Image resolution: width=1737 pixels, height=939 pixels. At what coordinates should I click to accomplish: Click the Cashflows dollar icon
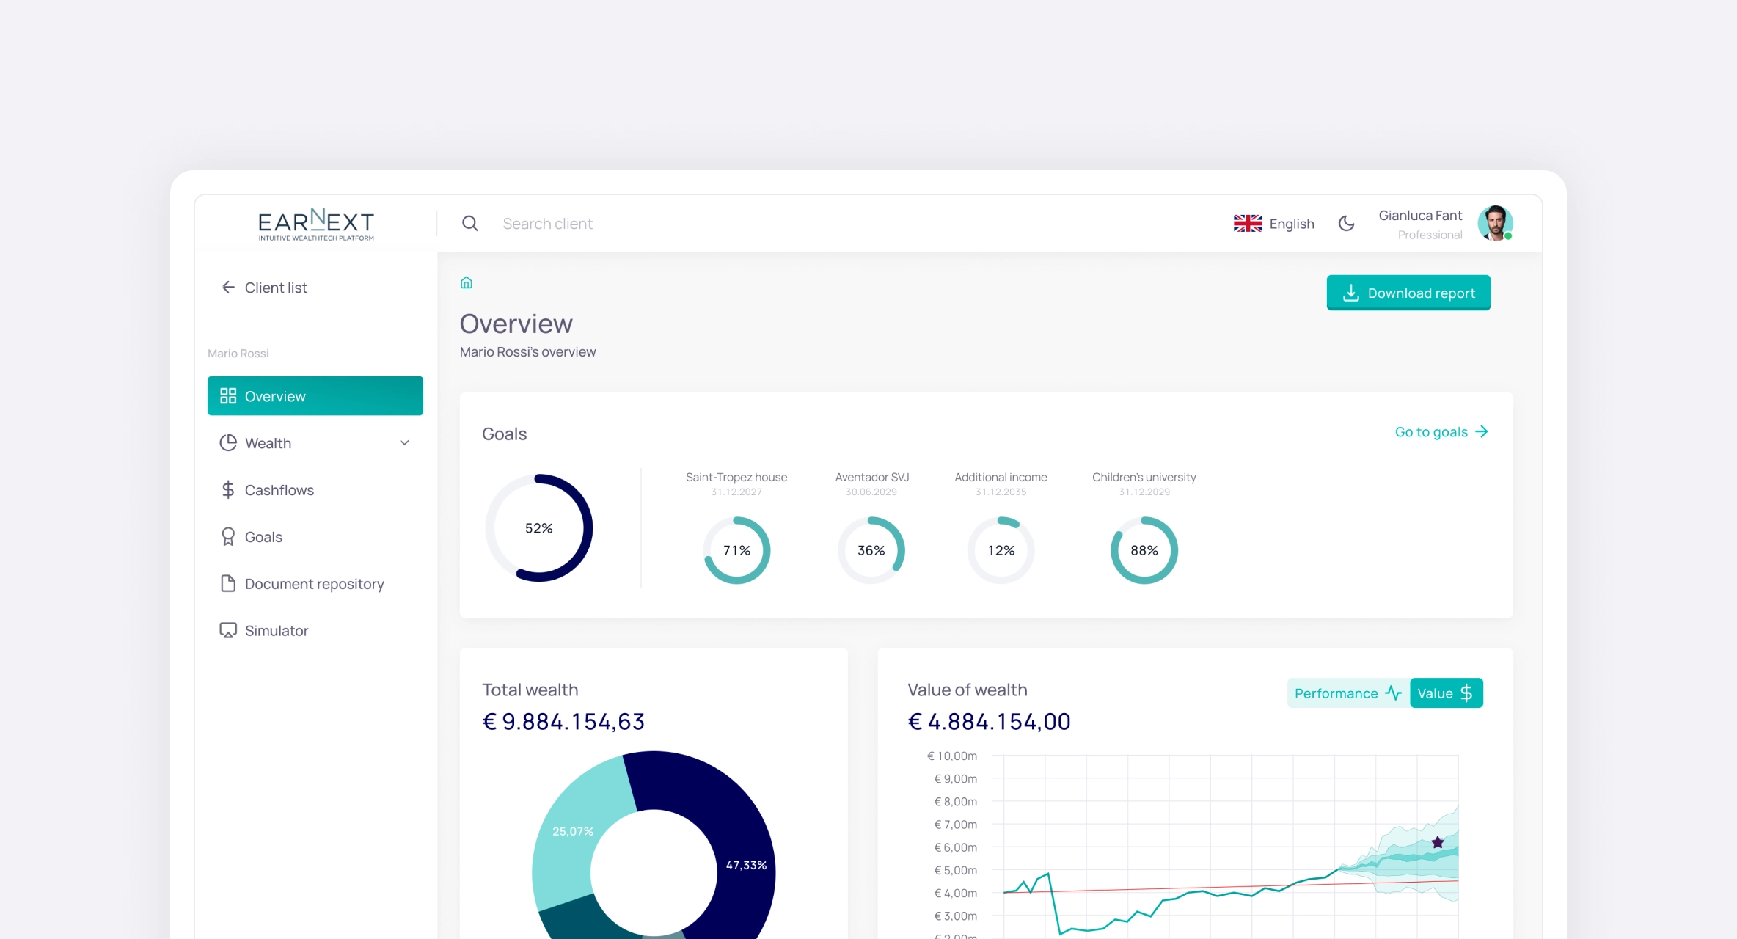(228, 490)
